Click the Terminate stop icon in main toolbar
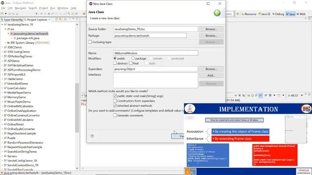This screenshot has width=312, height=175. click(x=49, y=14)
